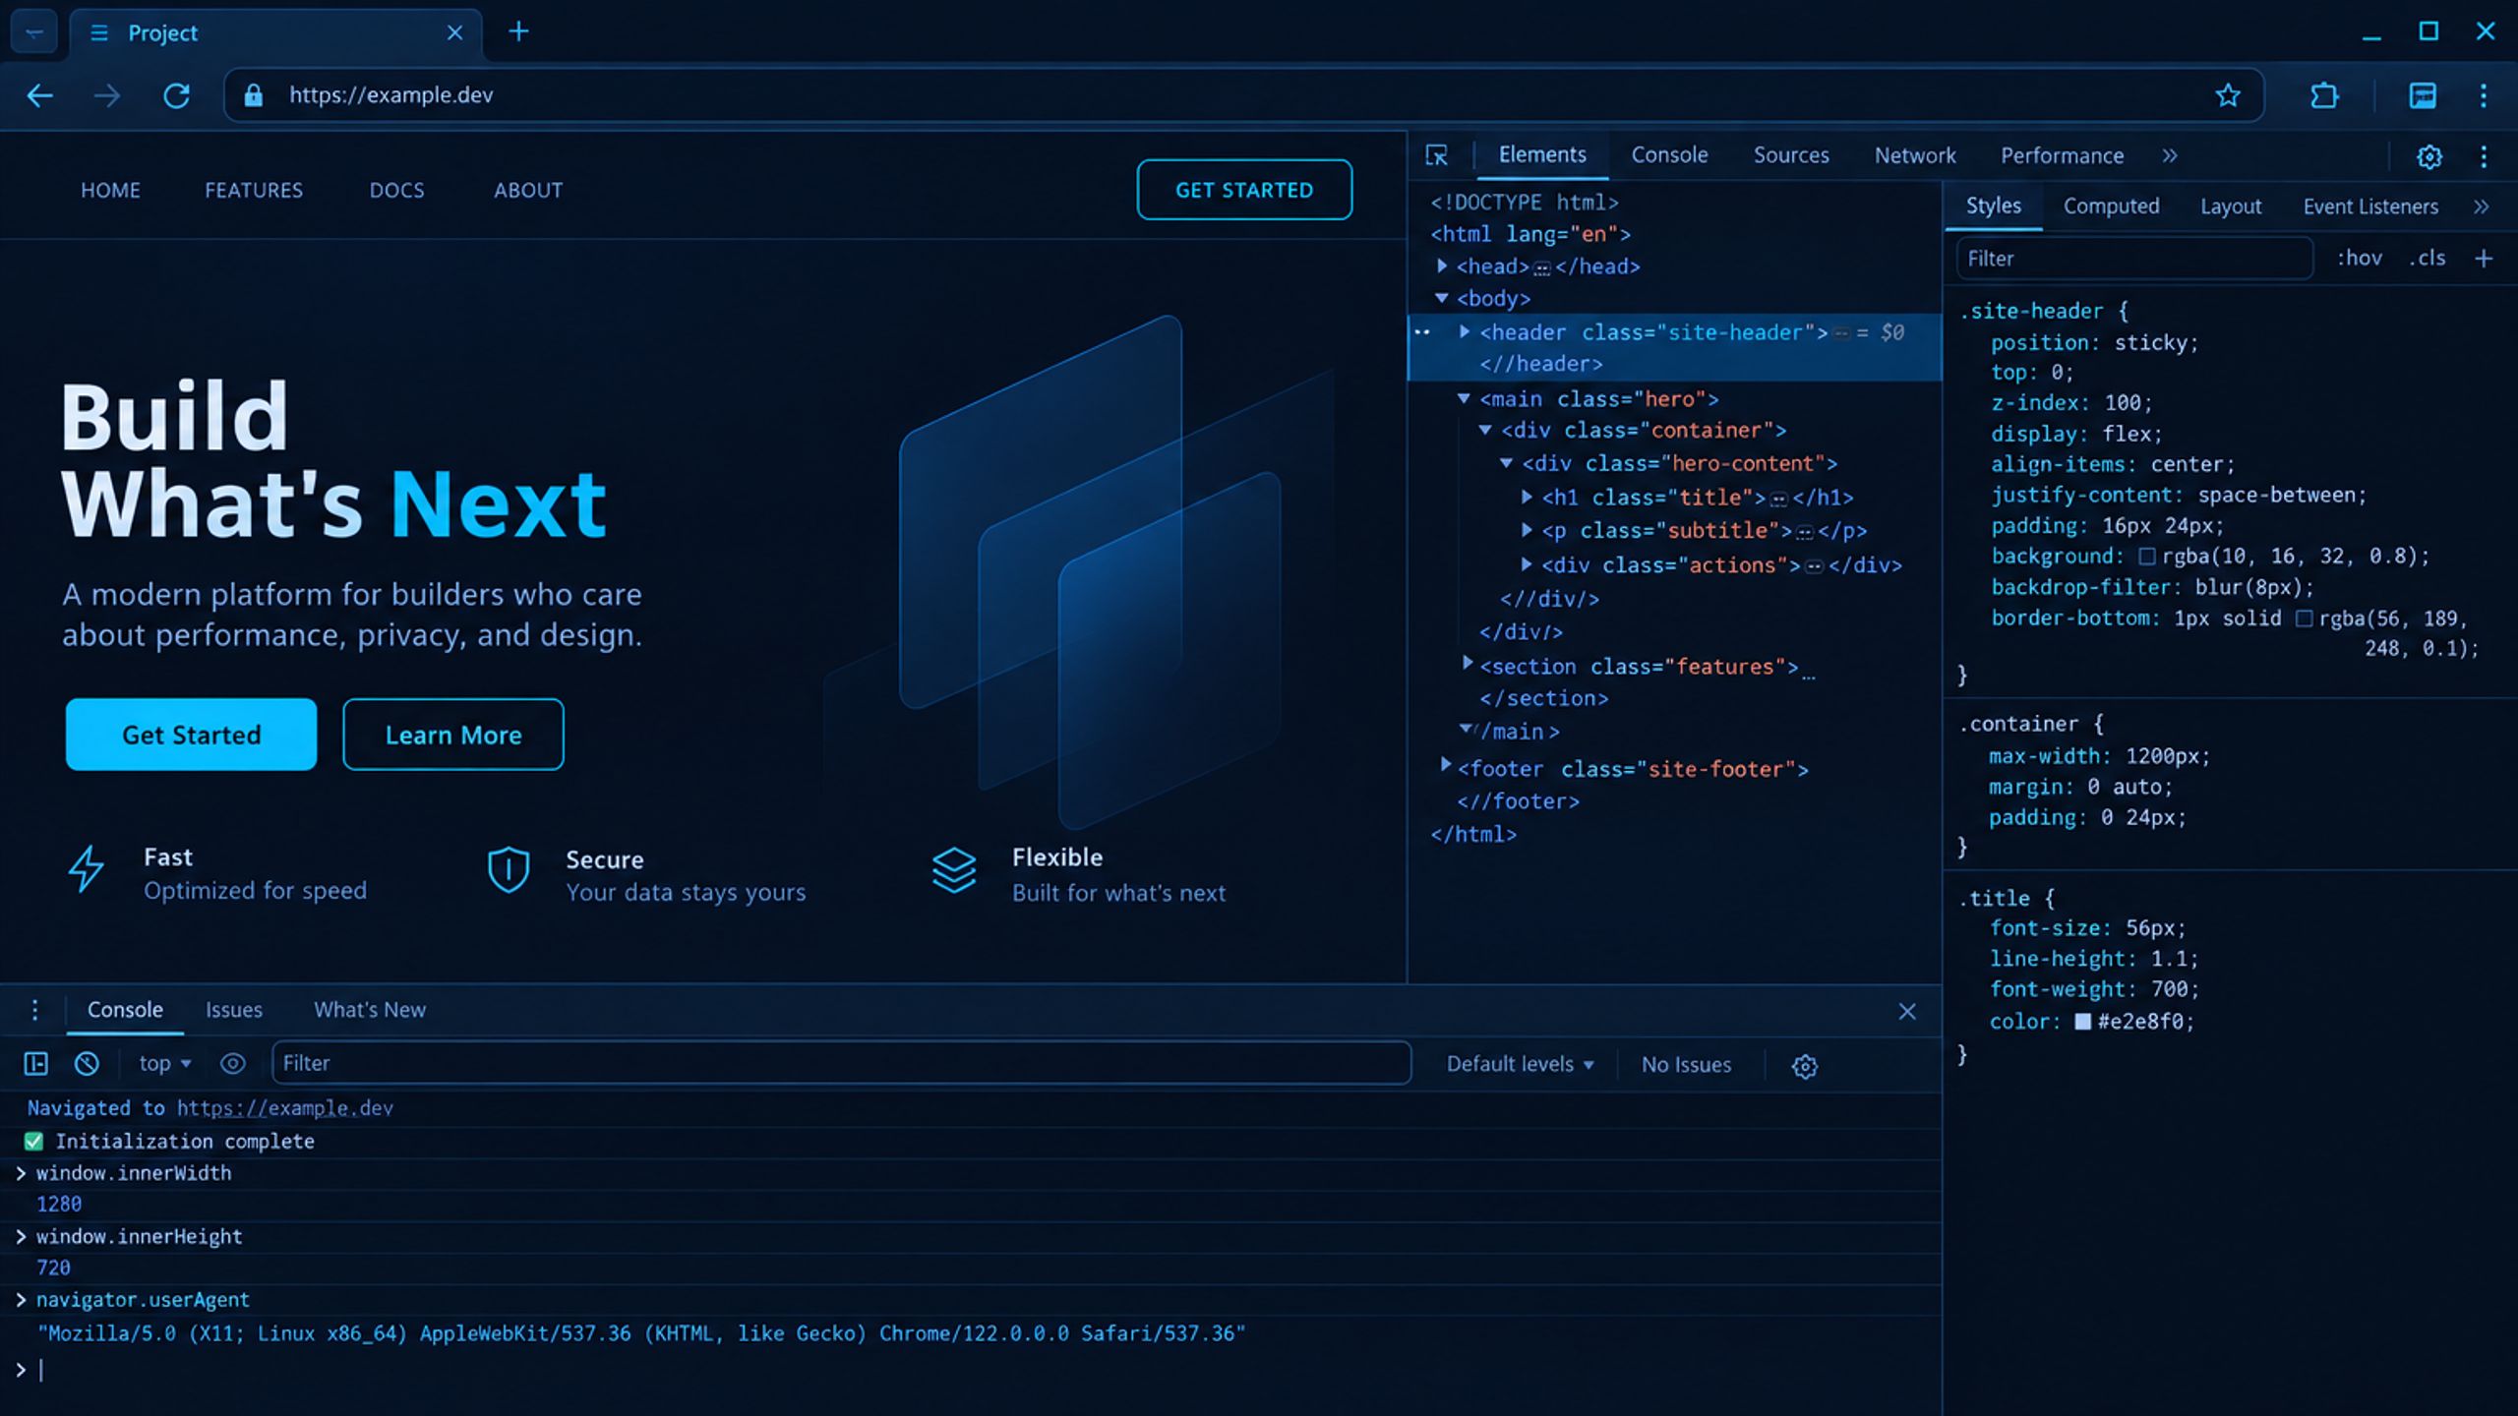Image resolution: width=2518 pixels, height=1416 pixels.
Task: Open the browser side panel icon
Action: pos(2423,95)
